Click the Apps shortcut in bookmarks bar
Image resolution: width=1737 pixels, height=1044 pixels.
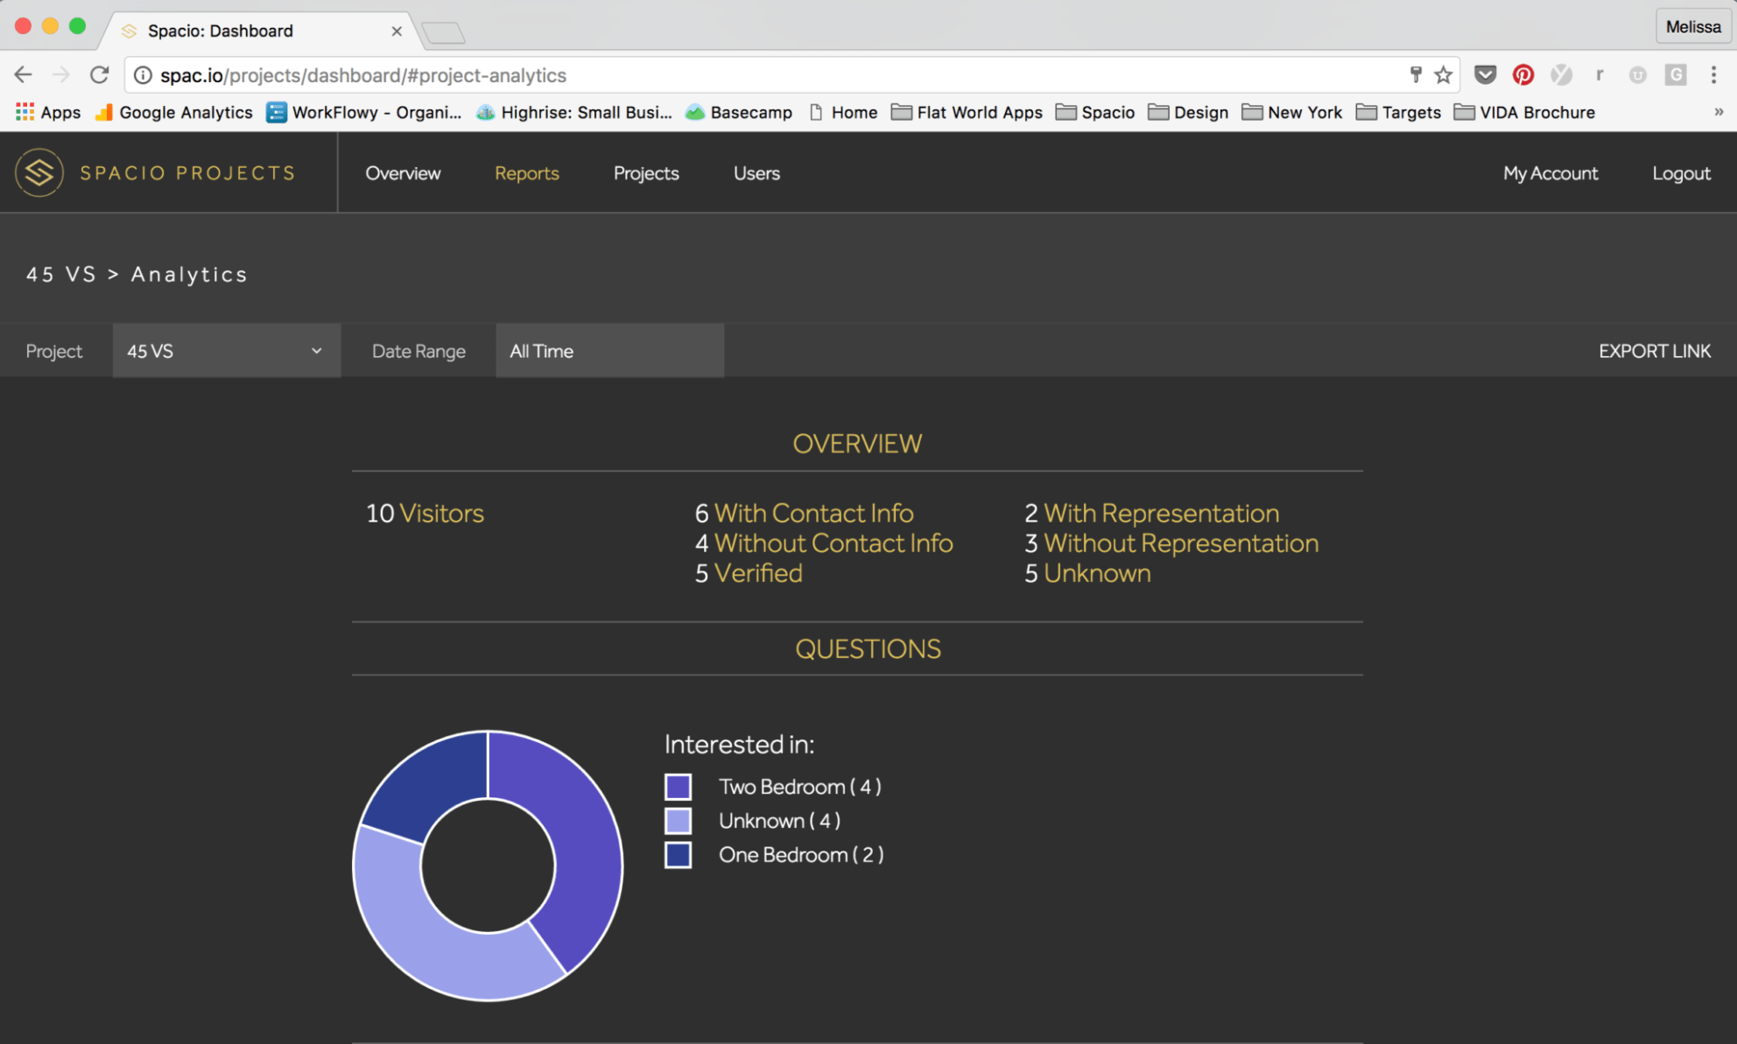tap(47, 112)
